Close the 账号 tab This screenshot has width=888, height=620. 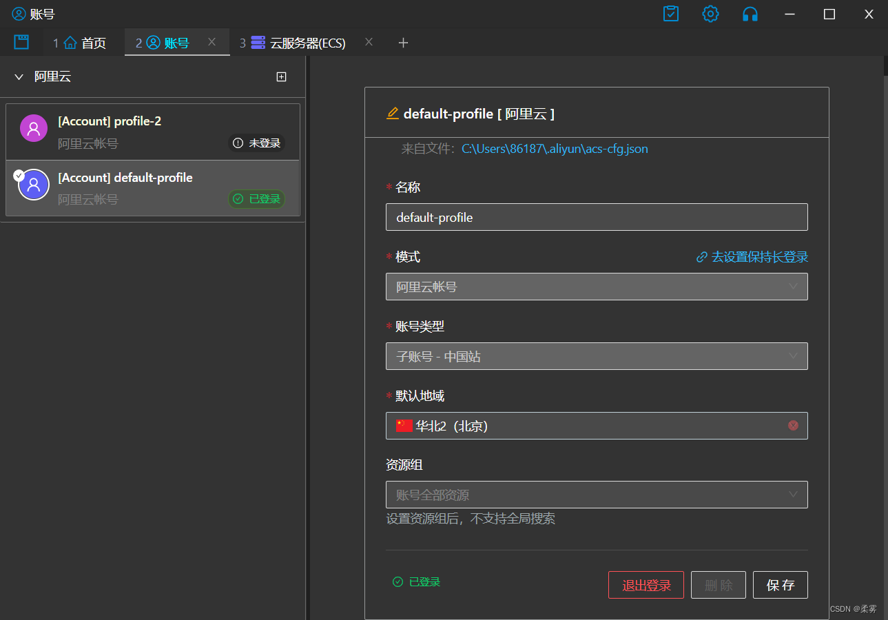coord(212,42)
